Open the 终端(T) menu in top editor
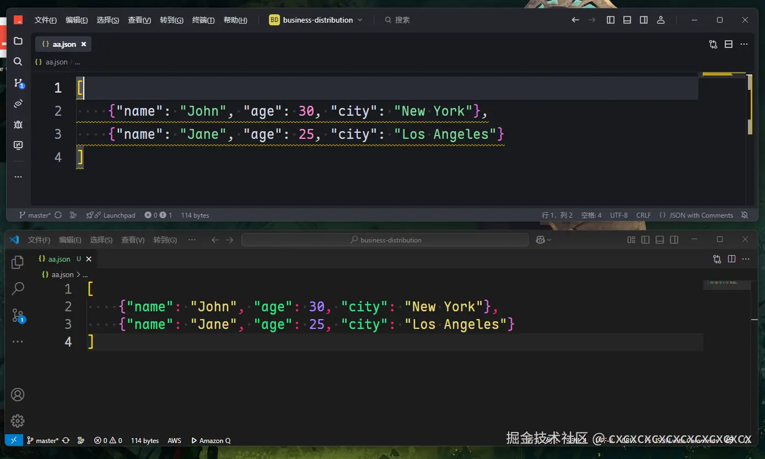Image resolution: width=765 pixels, height=459 pixels. coord(203,20)
